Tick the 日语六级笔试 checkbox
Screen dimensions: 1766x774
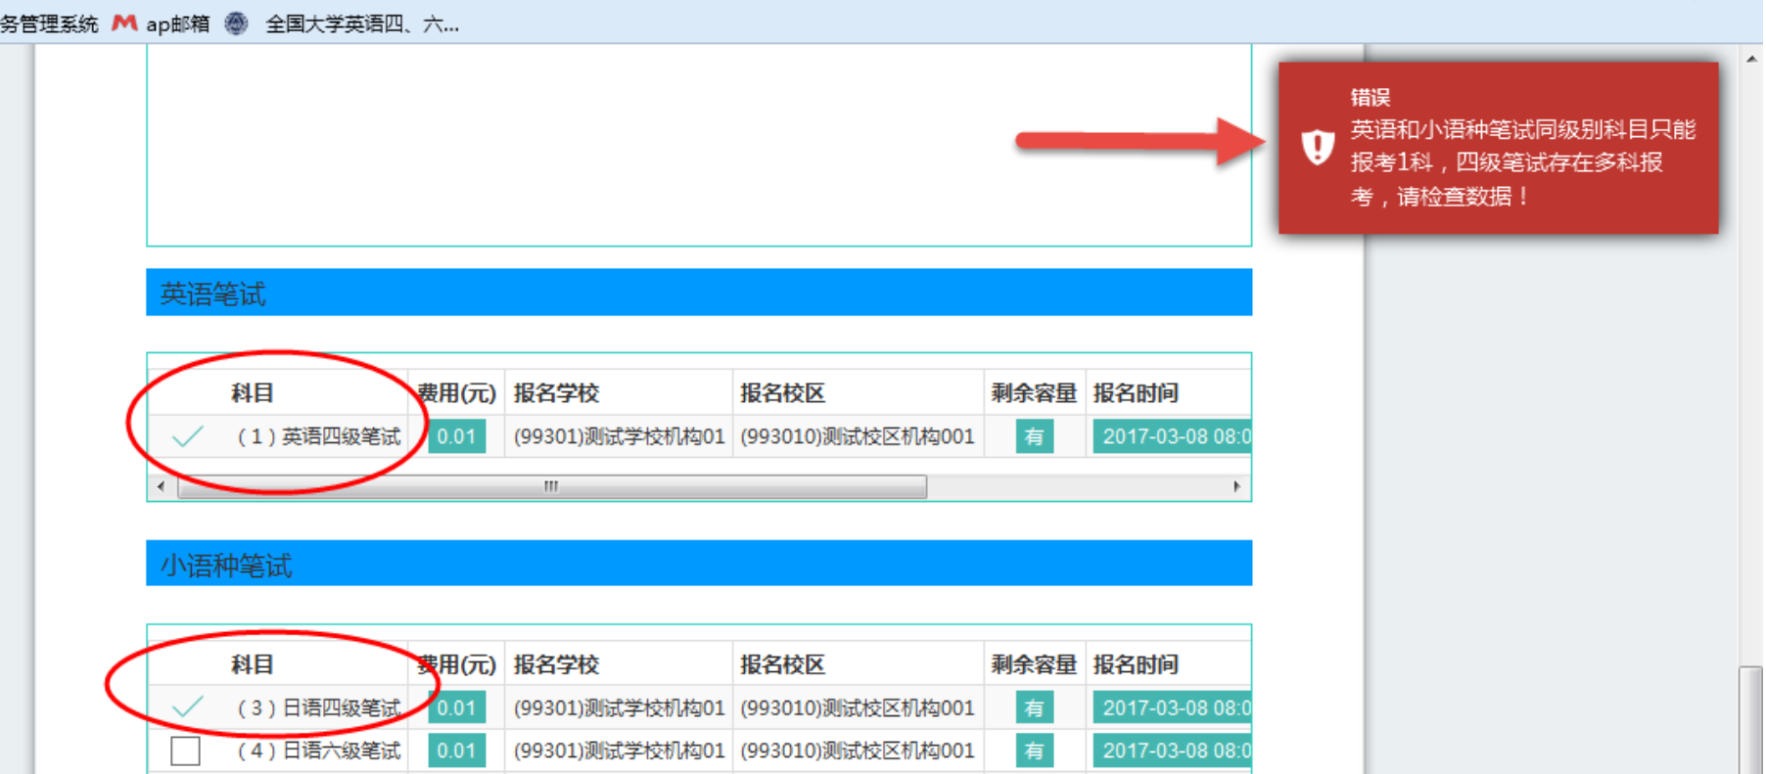(185, 751)
